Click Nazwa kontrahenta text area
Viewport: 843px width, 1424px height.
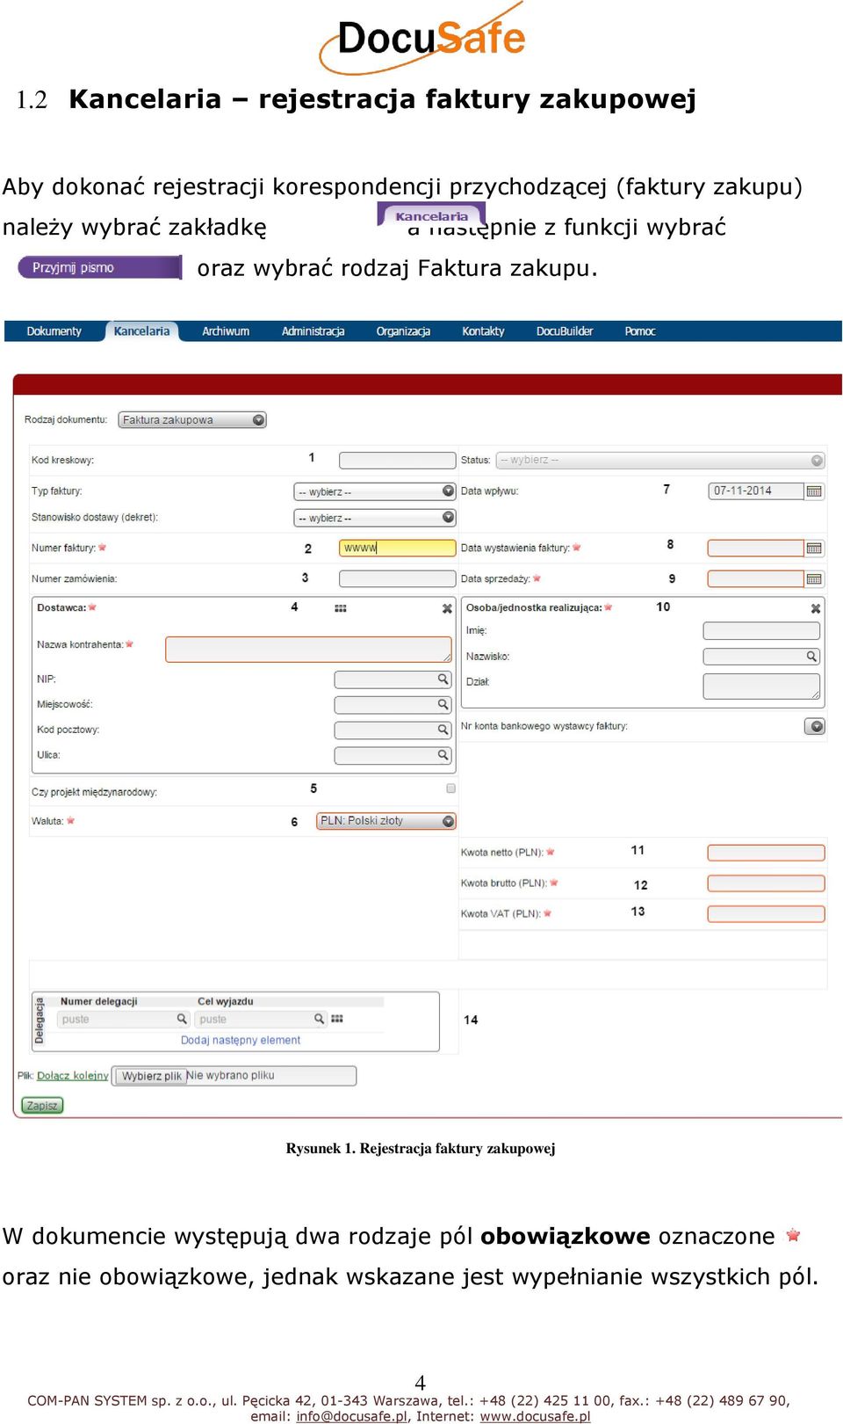[308, 649]
